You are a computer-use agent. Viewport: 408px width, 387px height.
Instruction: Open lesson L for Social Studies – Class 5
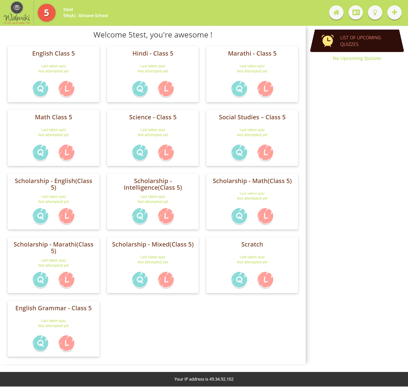point(265,152)
